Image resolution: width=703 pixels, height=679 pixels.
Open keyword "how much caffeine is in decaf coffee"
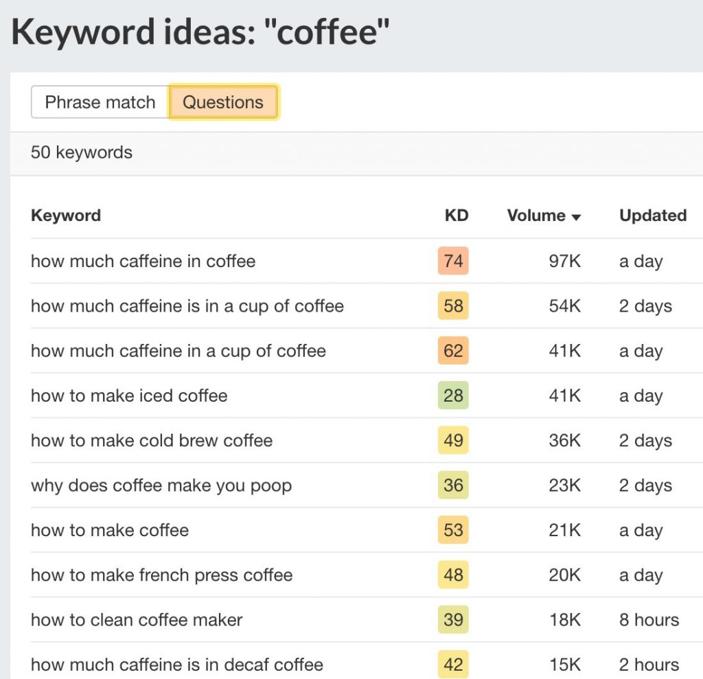tap(176, 665)
